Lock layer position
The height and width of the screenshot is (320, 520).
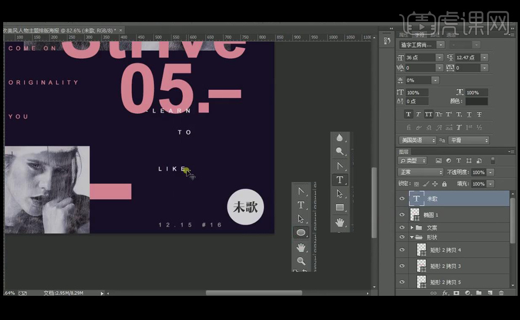(x=435, y=184)
